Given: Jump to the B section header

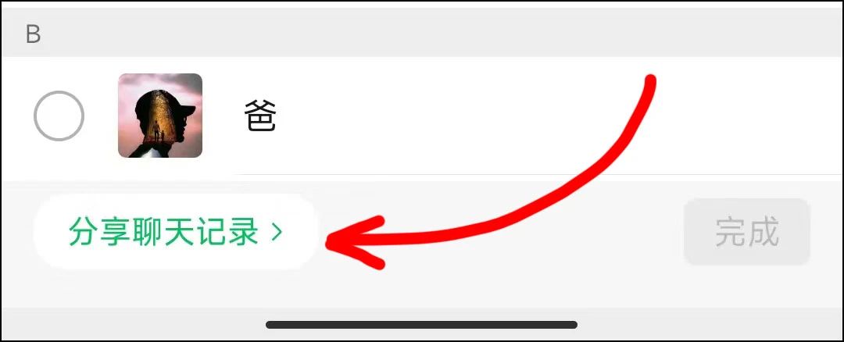Looking at the screenshot, I should (422, 34).
